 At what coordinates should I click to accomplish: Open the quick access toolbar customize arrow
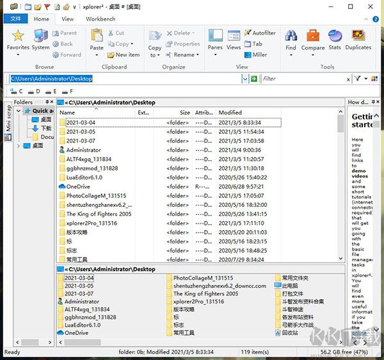tap(74, 7)
